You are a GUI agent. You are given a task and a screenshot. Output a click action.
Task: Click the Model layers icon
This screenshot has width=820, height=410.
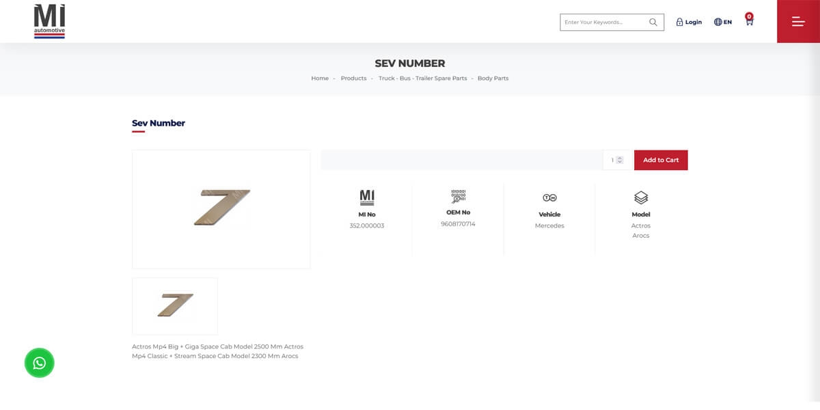click(641, 197)
